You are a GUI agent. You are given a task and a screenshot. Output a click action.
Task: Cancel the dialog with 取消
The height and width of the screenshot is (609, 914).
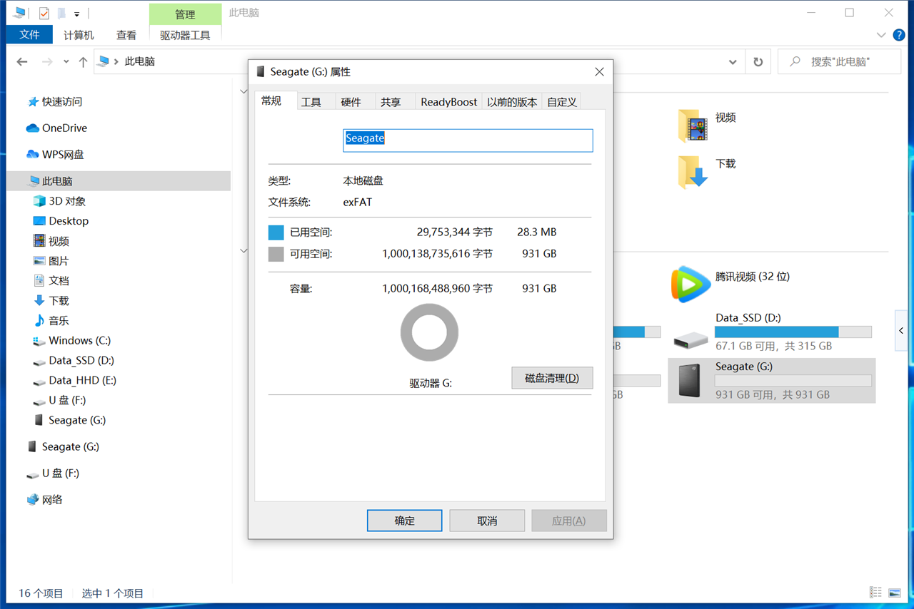point(487,521)
